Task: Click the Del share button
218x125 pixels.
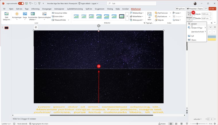Action: point(212,9)
